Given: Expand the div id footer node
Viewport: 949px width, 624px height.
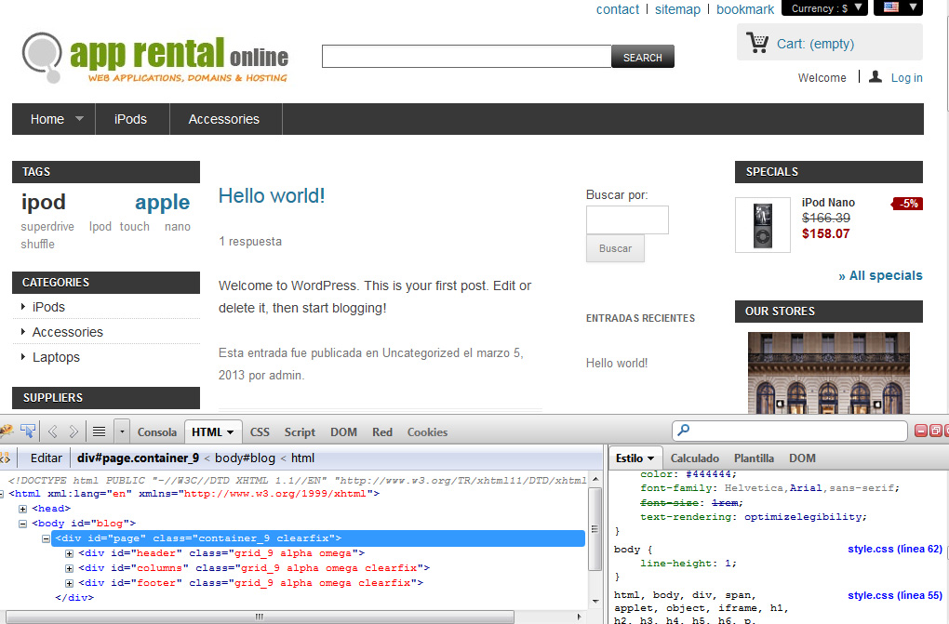Looking at the screenshot, I should [x=69, y=583].
